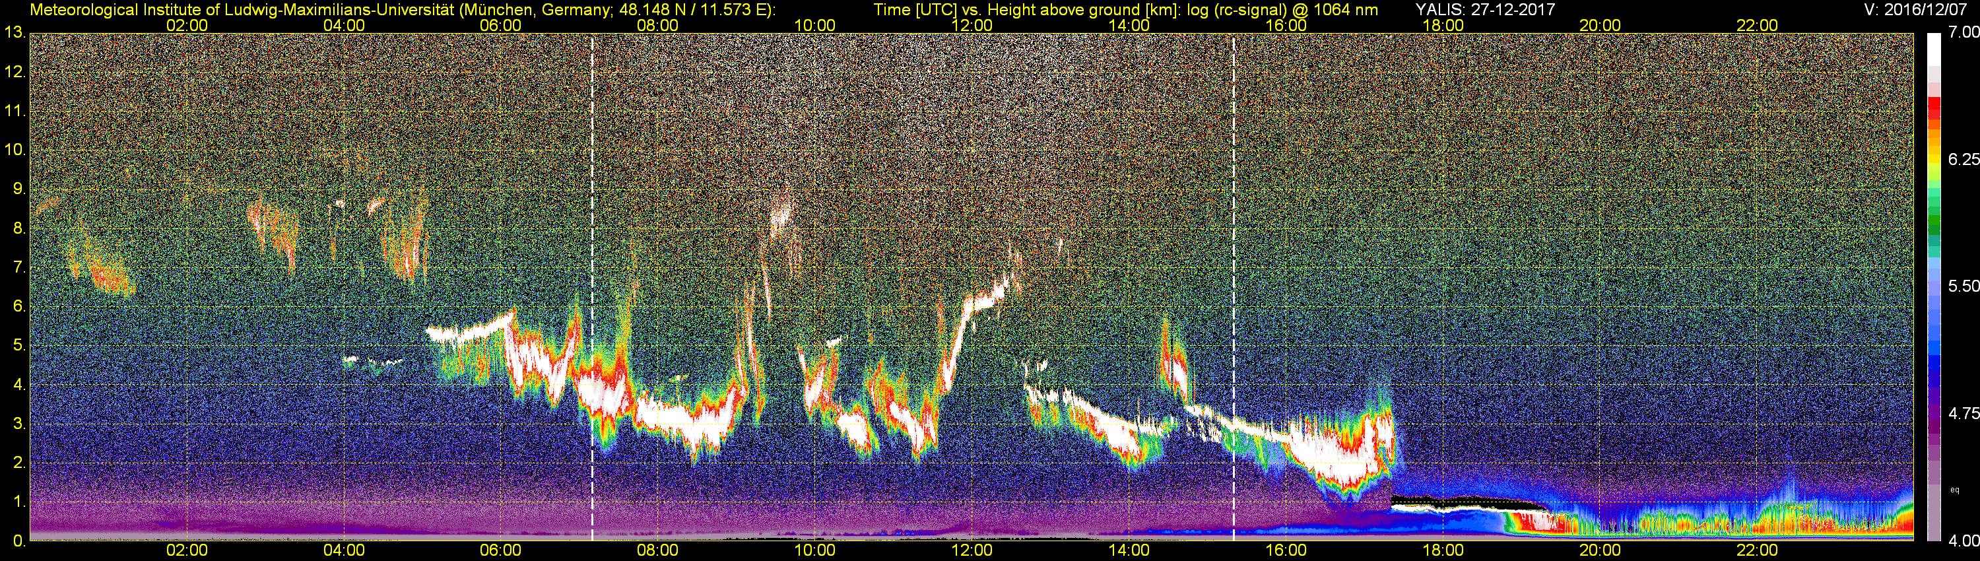Click the 04:00 label on the lower time axis
This screenshot has height=561, width=1980.
(x=344, y=551)
